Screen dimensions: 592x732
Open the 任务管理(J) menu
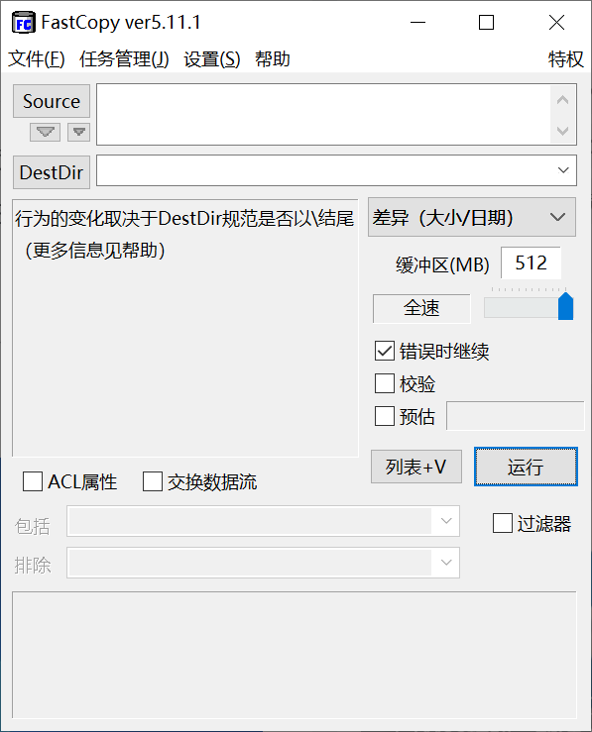pyautogui.click(x=124, y=59)
